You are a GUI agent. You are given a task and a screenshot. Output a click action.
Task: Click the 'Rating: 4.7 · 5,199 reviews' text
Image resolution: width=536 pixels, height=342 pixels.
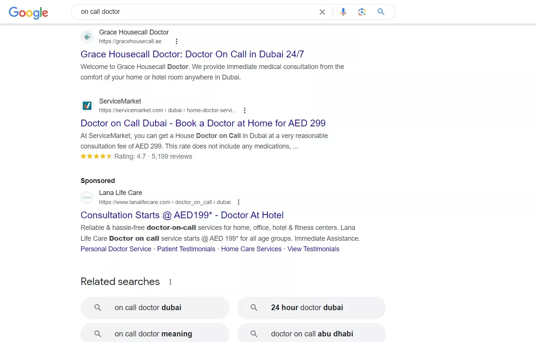point(153,156)
